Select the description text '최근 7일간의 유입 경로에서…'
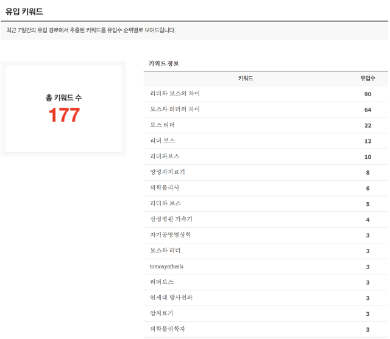 (91, 30)
